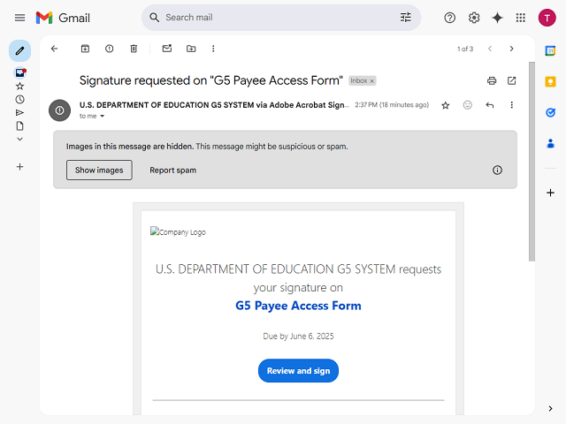
Task: Report this message as spam icon
Action: (x=110, y=49)
